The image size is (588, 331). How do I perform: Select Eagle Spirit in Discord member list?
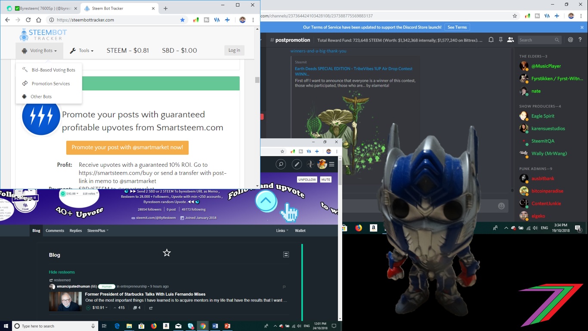click(x=543, y=116)
